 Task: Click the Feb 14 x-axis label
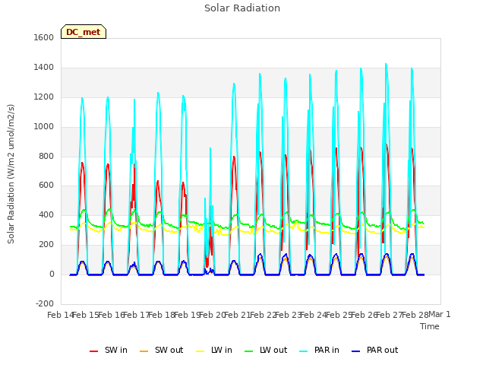[x=59, y=315]
